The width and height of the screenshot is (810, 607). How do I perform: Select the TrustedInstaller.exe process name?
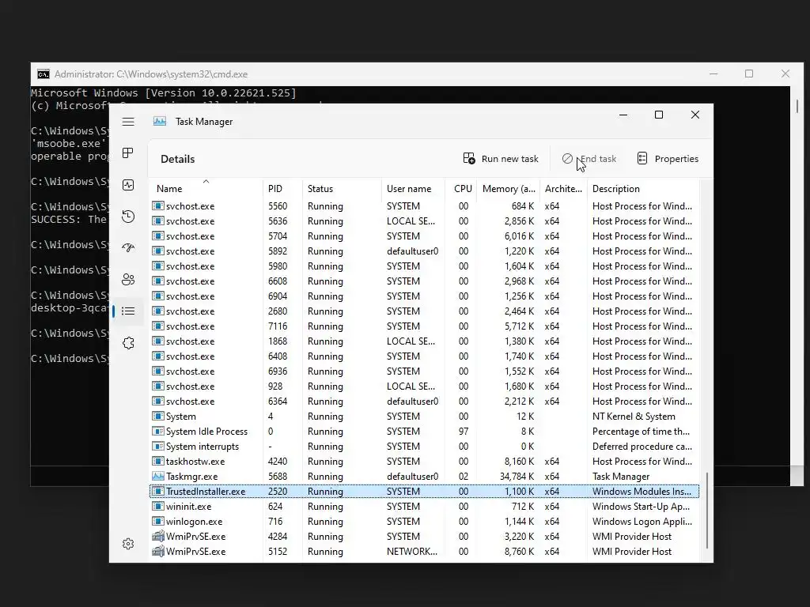pyautogui.click(x=206, y=492)
